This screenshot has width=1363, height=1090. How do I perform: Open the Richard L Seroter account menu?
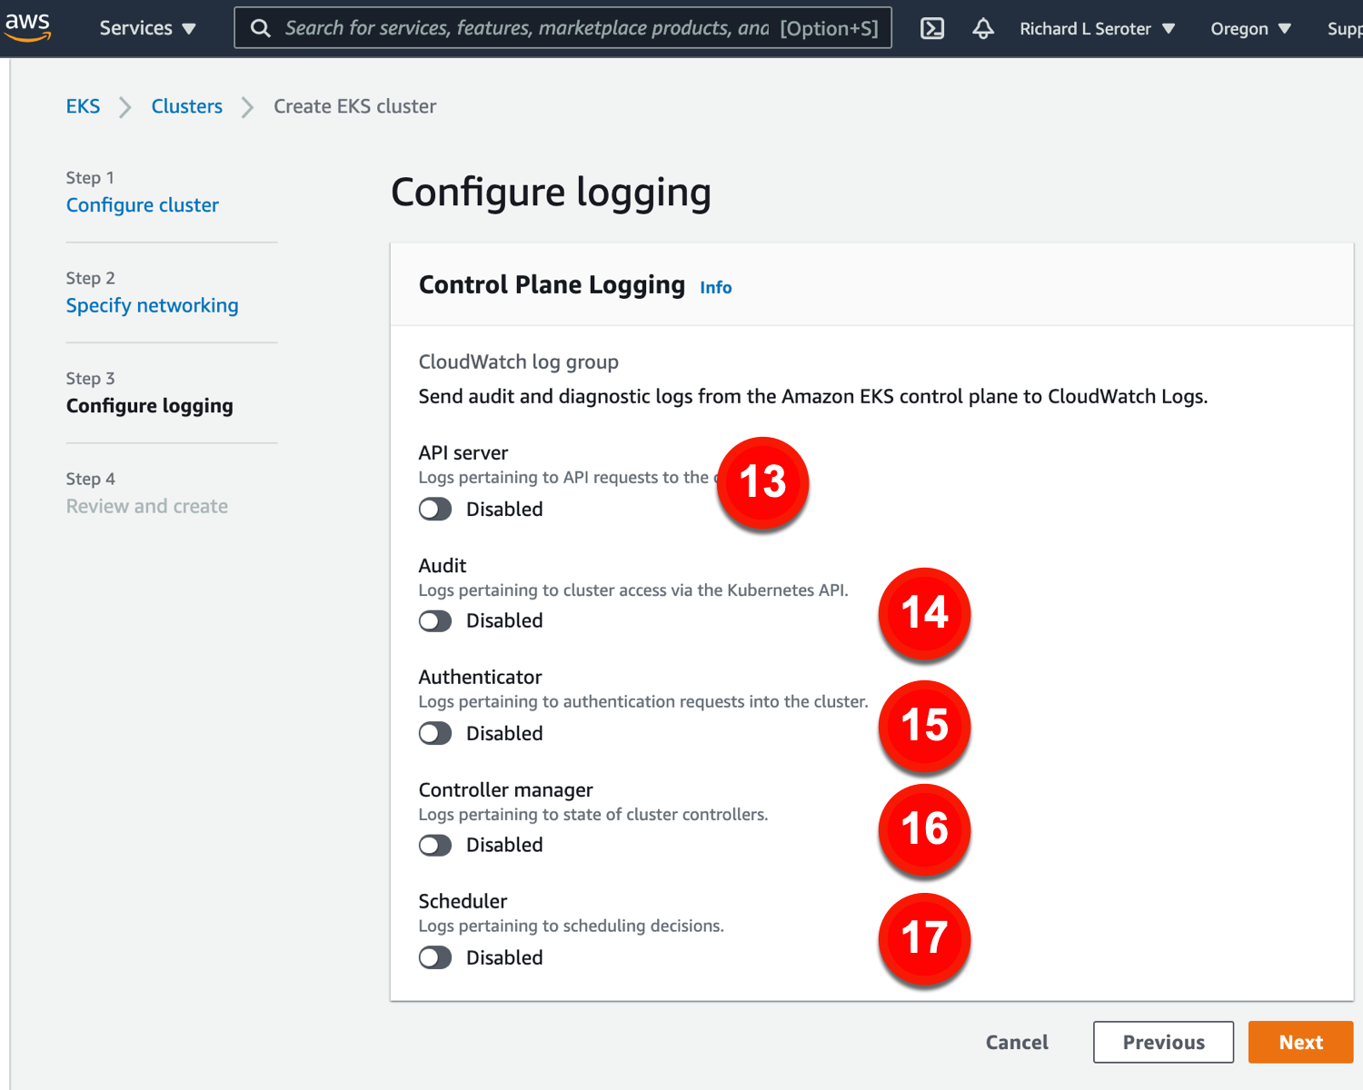(x=1097, y=28)
